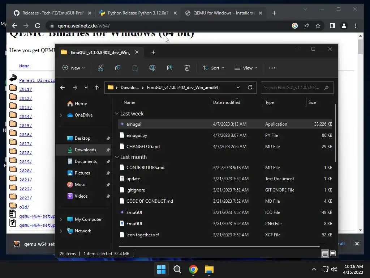Click the Chrome address bar URL
This screenshot has height=278, width=370.
click(84, 26)
